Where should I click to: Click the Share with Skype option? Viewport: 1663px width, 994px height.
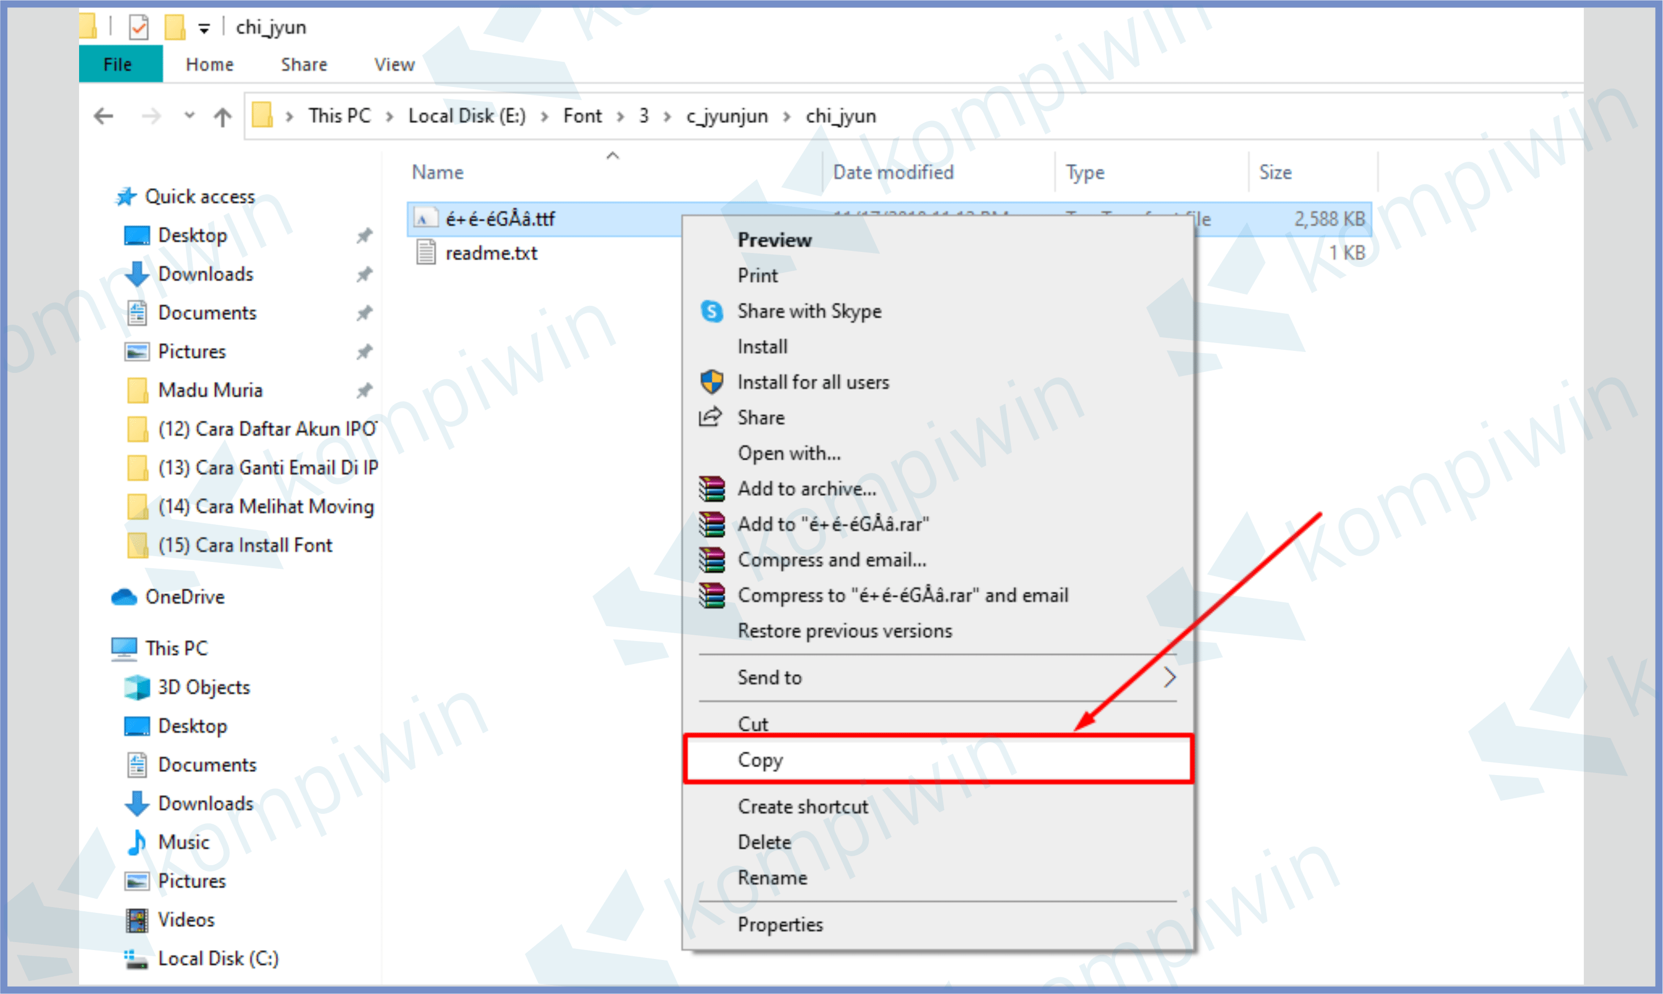coord(812,310)
